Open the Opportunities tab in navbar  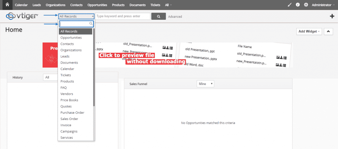pos(97,5)
